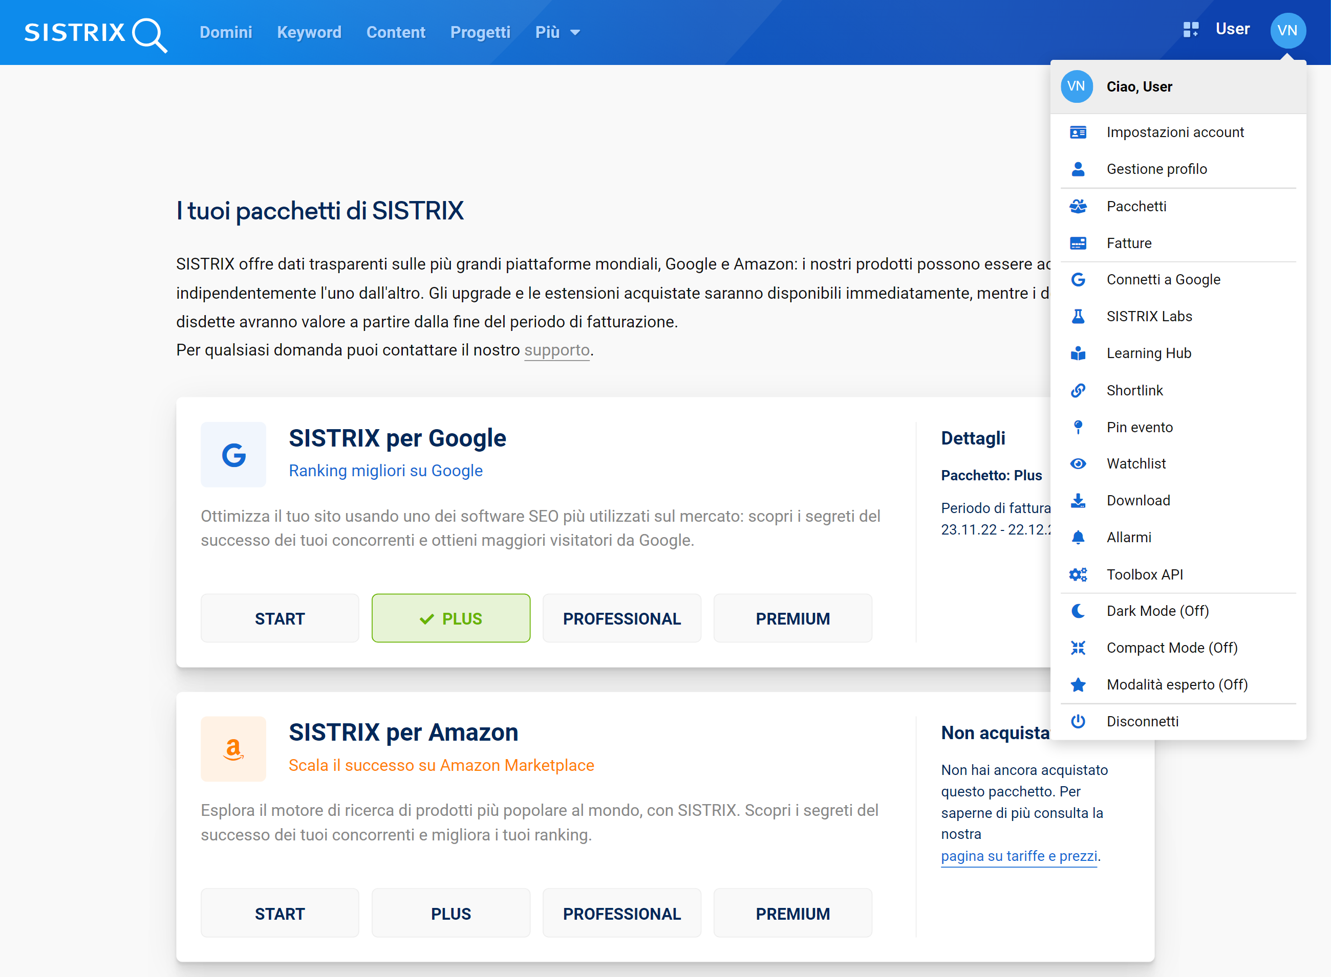Click Scala il successo su Amazon Marketplace
The image size is (1331, 977).
441,766
